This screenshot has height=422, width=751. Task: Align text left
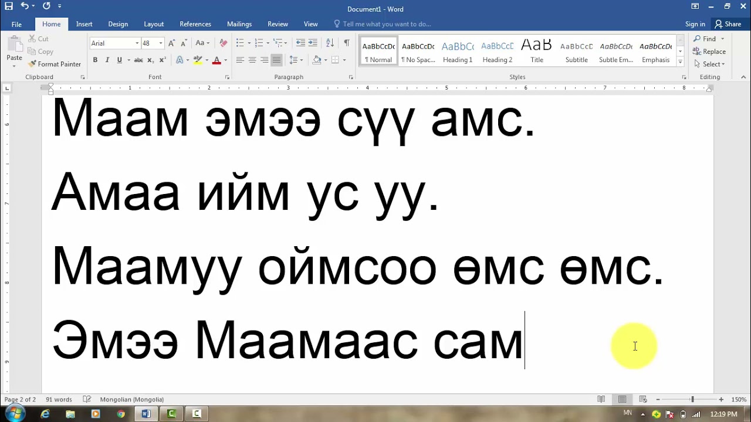coord(240,60)
